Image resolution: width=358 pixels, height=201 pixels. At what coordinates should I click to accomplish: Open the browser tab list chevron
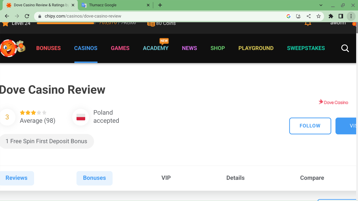click(x=321, y=5)
